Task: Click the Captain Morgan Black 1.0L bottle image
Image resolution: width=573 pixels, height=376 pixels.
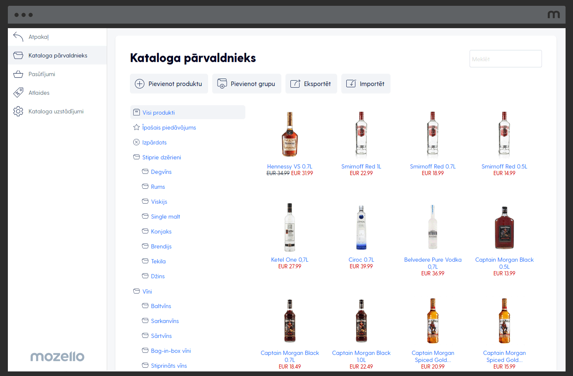Action: (361, 321)
